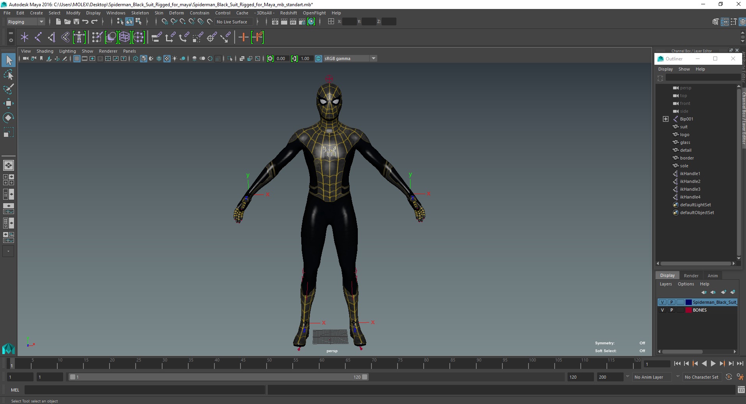
Task: Save the scene with the floppy icon
Action: point(76,22)
